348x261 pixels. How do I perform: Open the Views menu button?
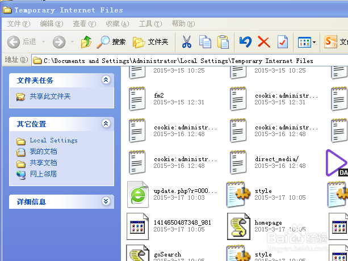(307, 42)
